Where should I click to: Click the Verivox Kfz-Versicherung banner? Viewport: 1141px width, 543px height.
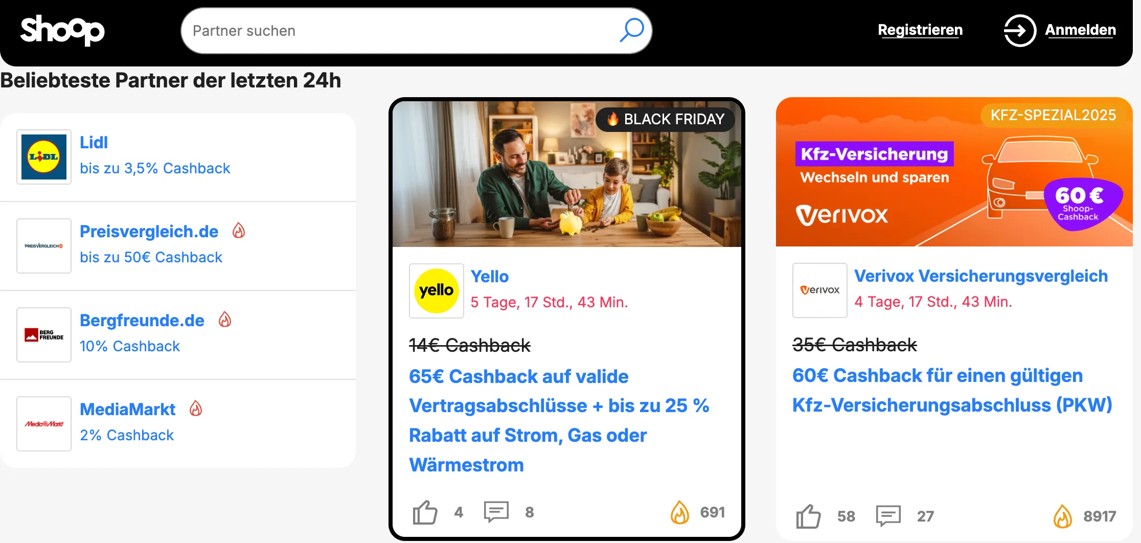click(x=954, y=172)
